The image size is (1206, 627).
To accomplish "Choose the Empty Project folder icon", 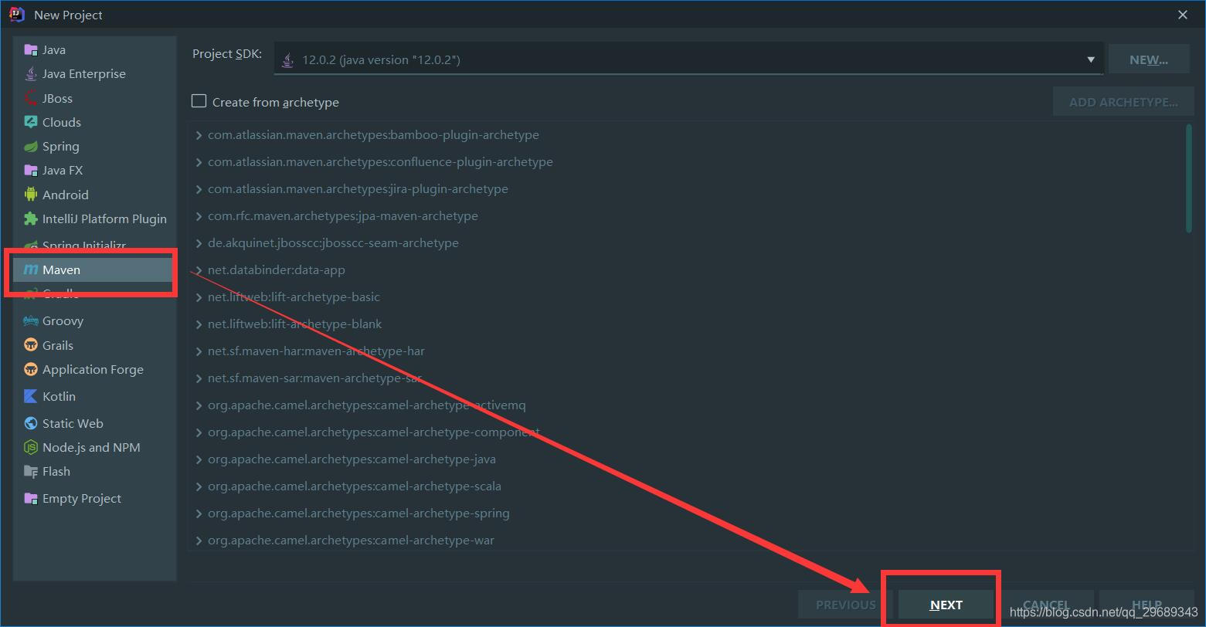I will [x=31, y=498].
